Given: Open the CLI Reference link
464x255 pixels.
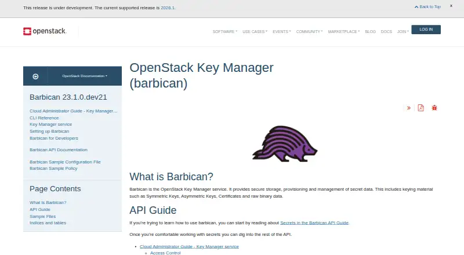Looking at the screenshot, I should (x=44, y=118).
